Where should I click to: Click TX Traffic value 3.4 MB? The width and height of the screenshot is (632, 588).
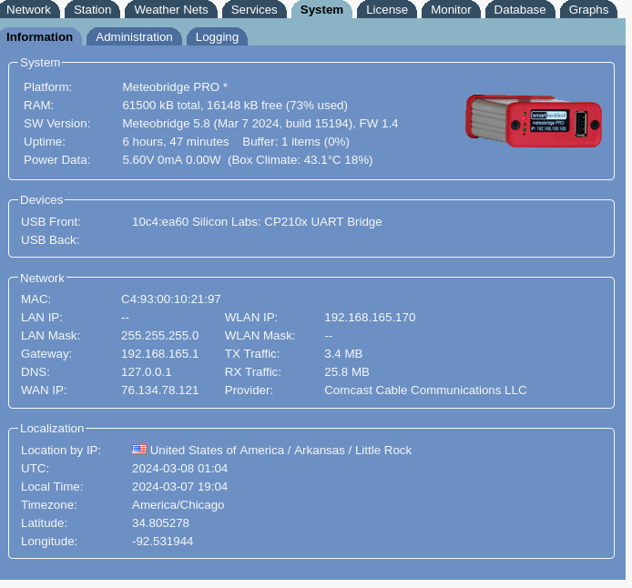pyautogui.click(x=343, y=353)
